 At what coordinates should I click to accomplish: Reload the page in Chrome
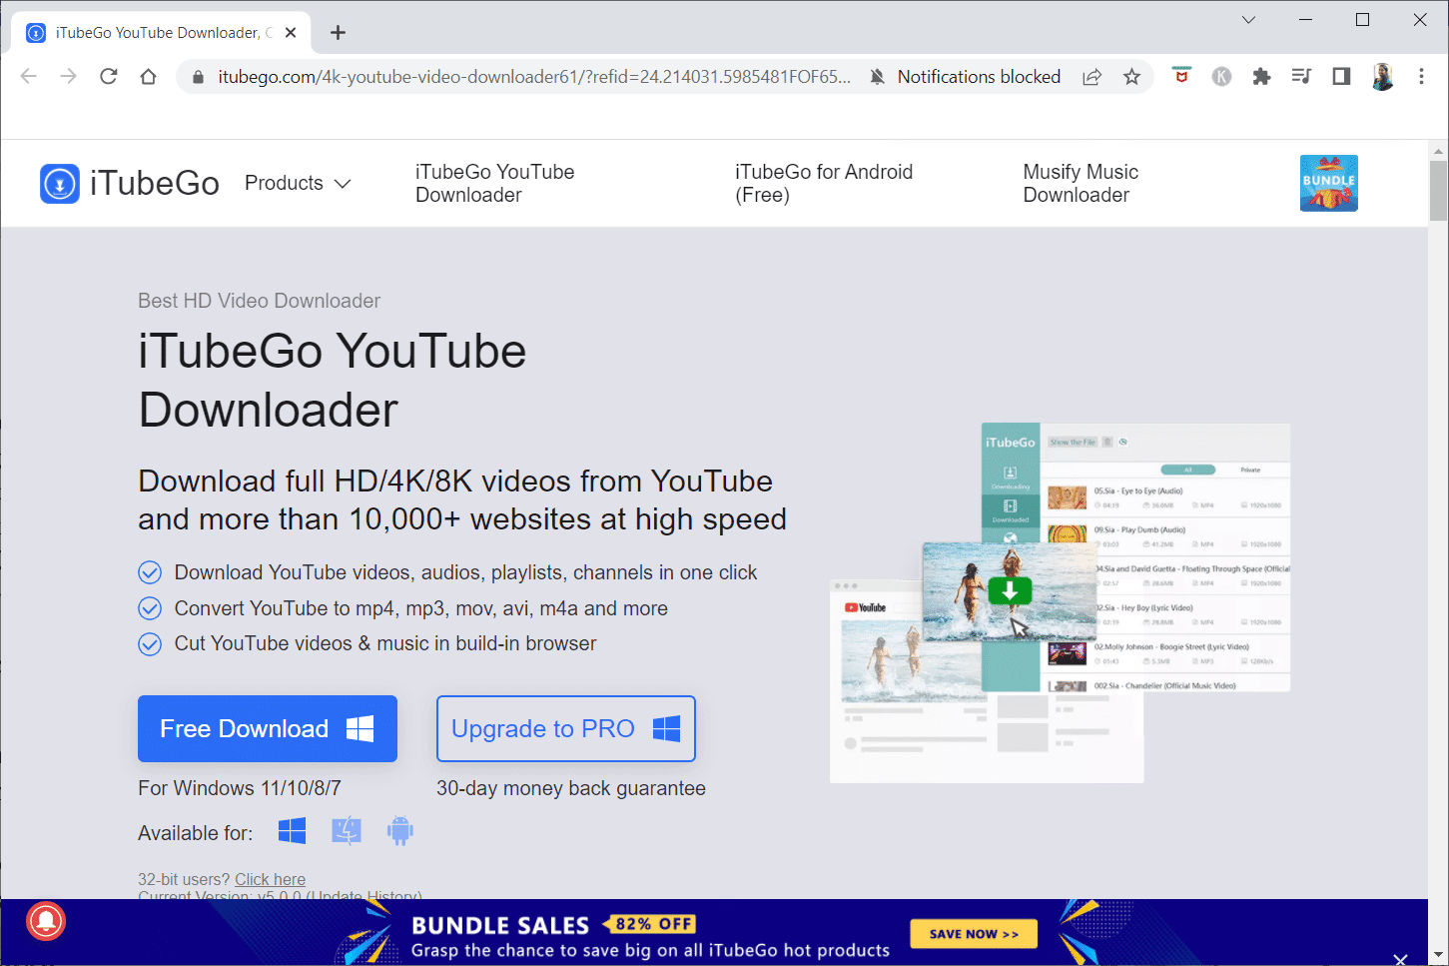tap(109, 77)
